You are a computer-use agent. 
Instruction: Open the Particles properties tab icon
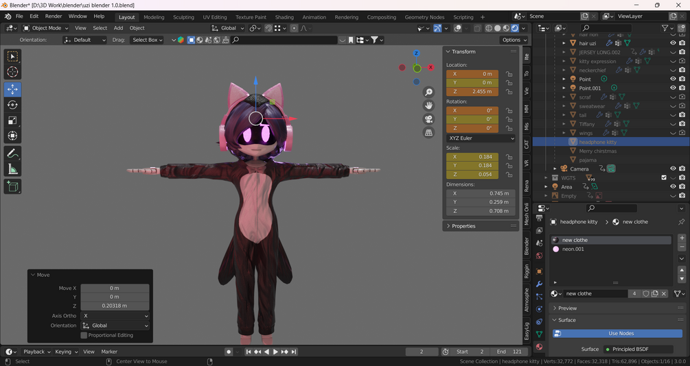[x=539, y=297]
